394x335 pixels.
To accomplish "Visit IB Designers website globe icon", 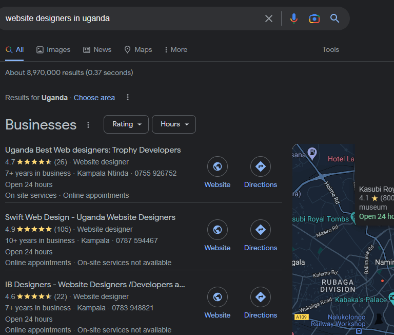I will [x=218, y=297].
